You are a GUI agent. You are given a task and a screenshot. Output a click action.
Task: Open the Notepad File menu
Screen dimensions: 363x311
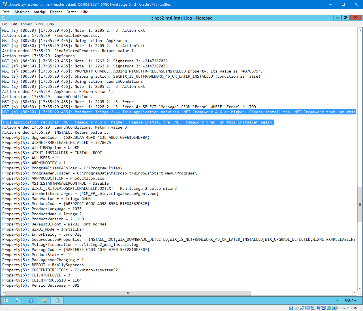(5, 24)
